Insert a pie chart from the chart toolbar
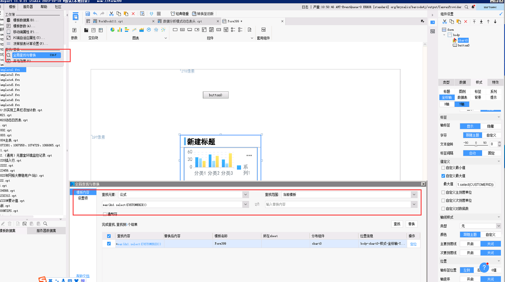This screenshot has width=505, height=282. 113,30
